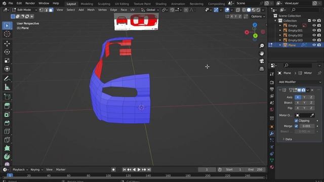Enable edge select mode
Viewport: 324px width, 182px height.
click(46, 10)
